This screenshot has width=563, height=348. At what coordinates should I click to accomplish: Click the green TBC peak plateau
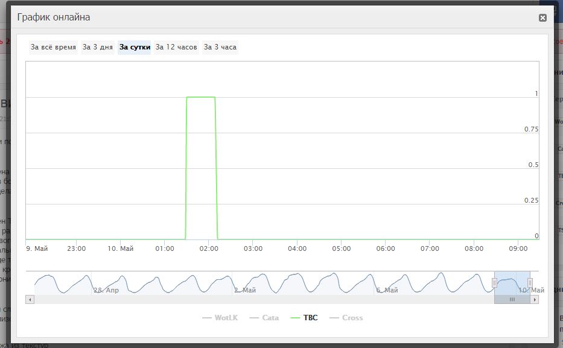point(201,97)
